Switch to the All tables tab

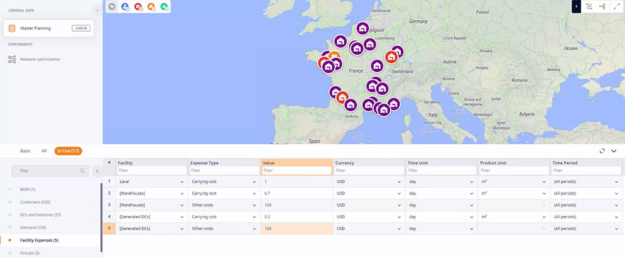44,151
